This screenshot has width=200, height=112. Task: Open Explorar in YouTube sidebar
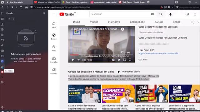(54, 37)
